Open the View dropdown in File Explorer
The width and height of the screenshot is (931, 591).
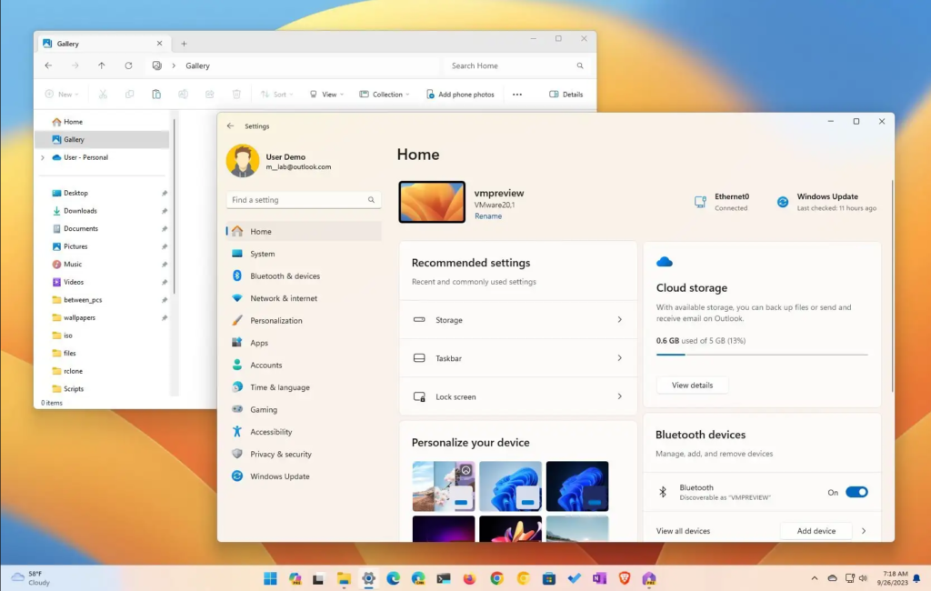326,95
